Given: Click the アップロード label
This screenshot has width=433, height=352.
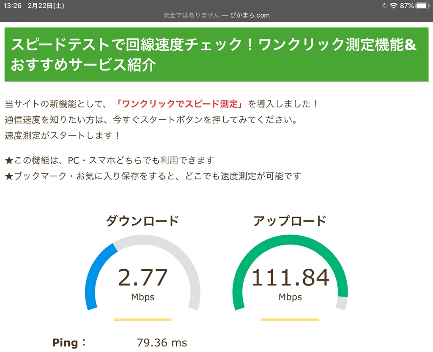Looking at the screenshot, I should pyautogui.click(x=290, y=221).
